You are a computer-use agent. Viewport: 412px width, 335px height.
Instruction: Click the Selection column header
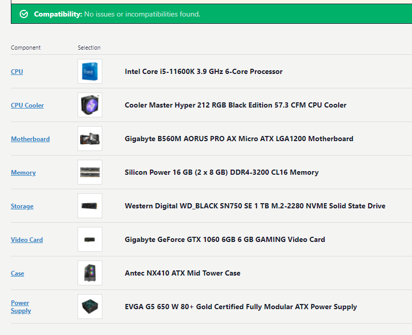click(89, 48)
